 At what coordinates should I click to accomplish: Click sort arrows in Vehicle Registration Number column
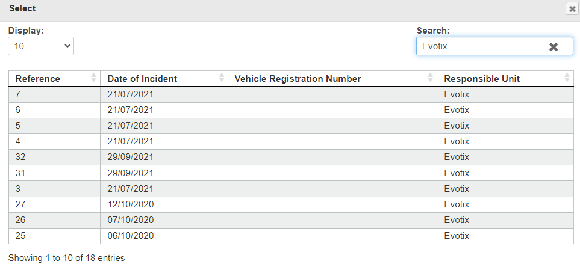click(430, 78)
